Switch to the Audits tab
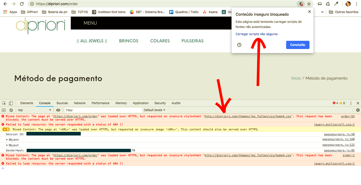361x185 pixels. 176,103
